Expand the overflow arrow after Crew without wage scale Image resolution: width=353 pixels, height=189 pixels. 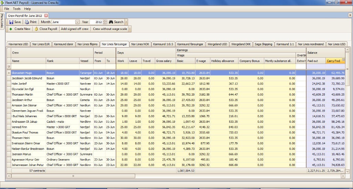coord(130,29)
